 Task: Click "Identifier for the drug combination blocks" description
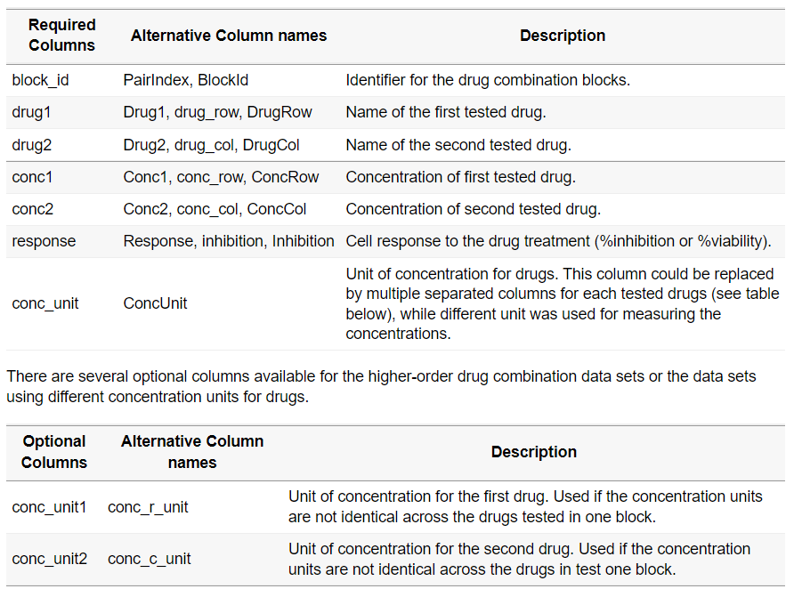(x=488, y=80)
